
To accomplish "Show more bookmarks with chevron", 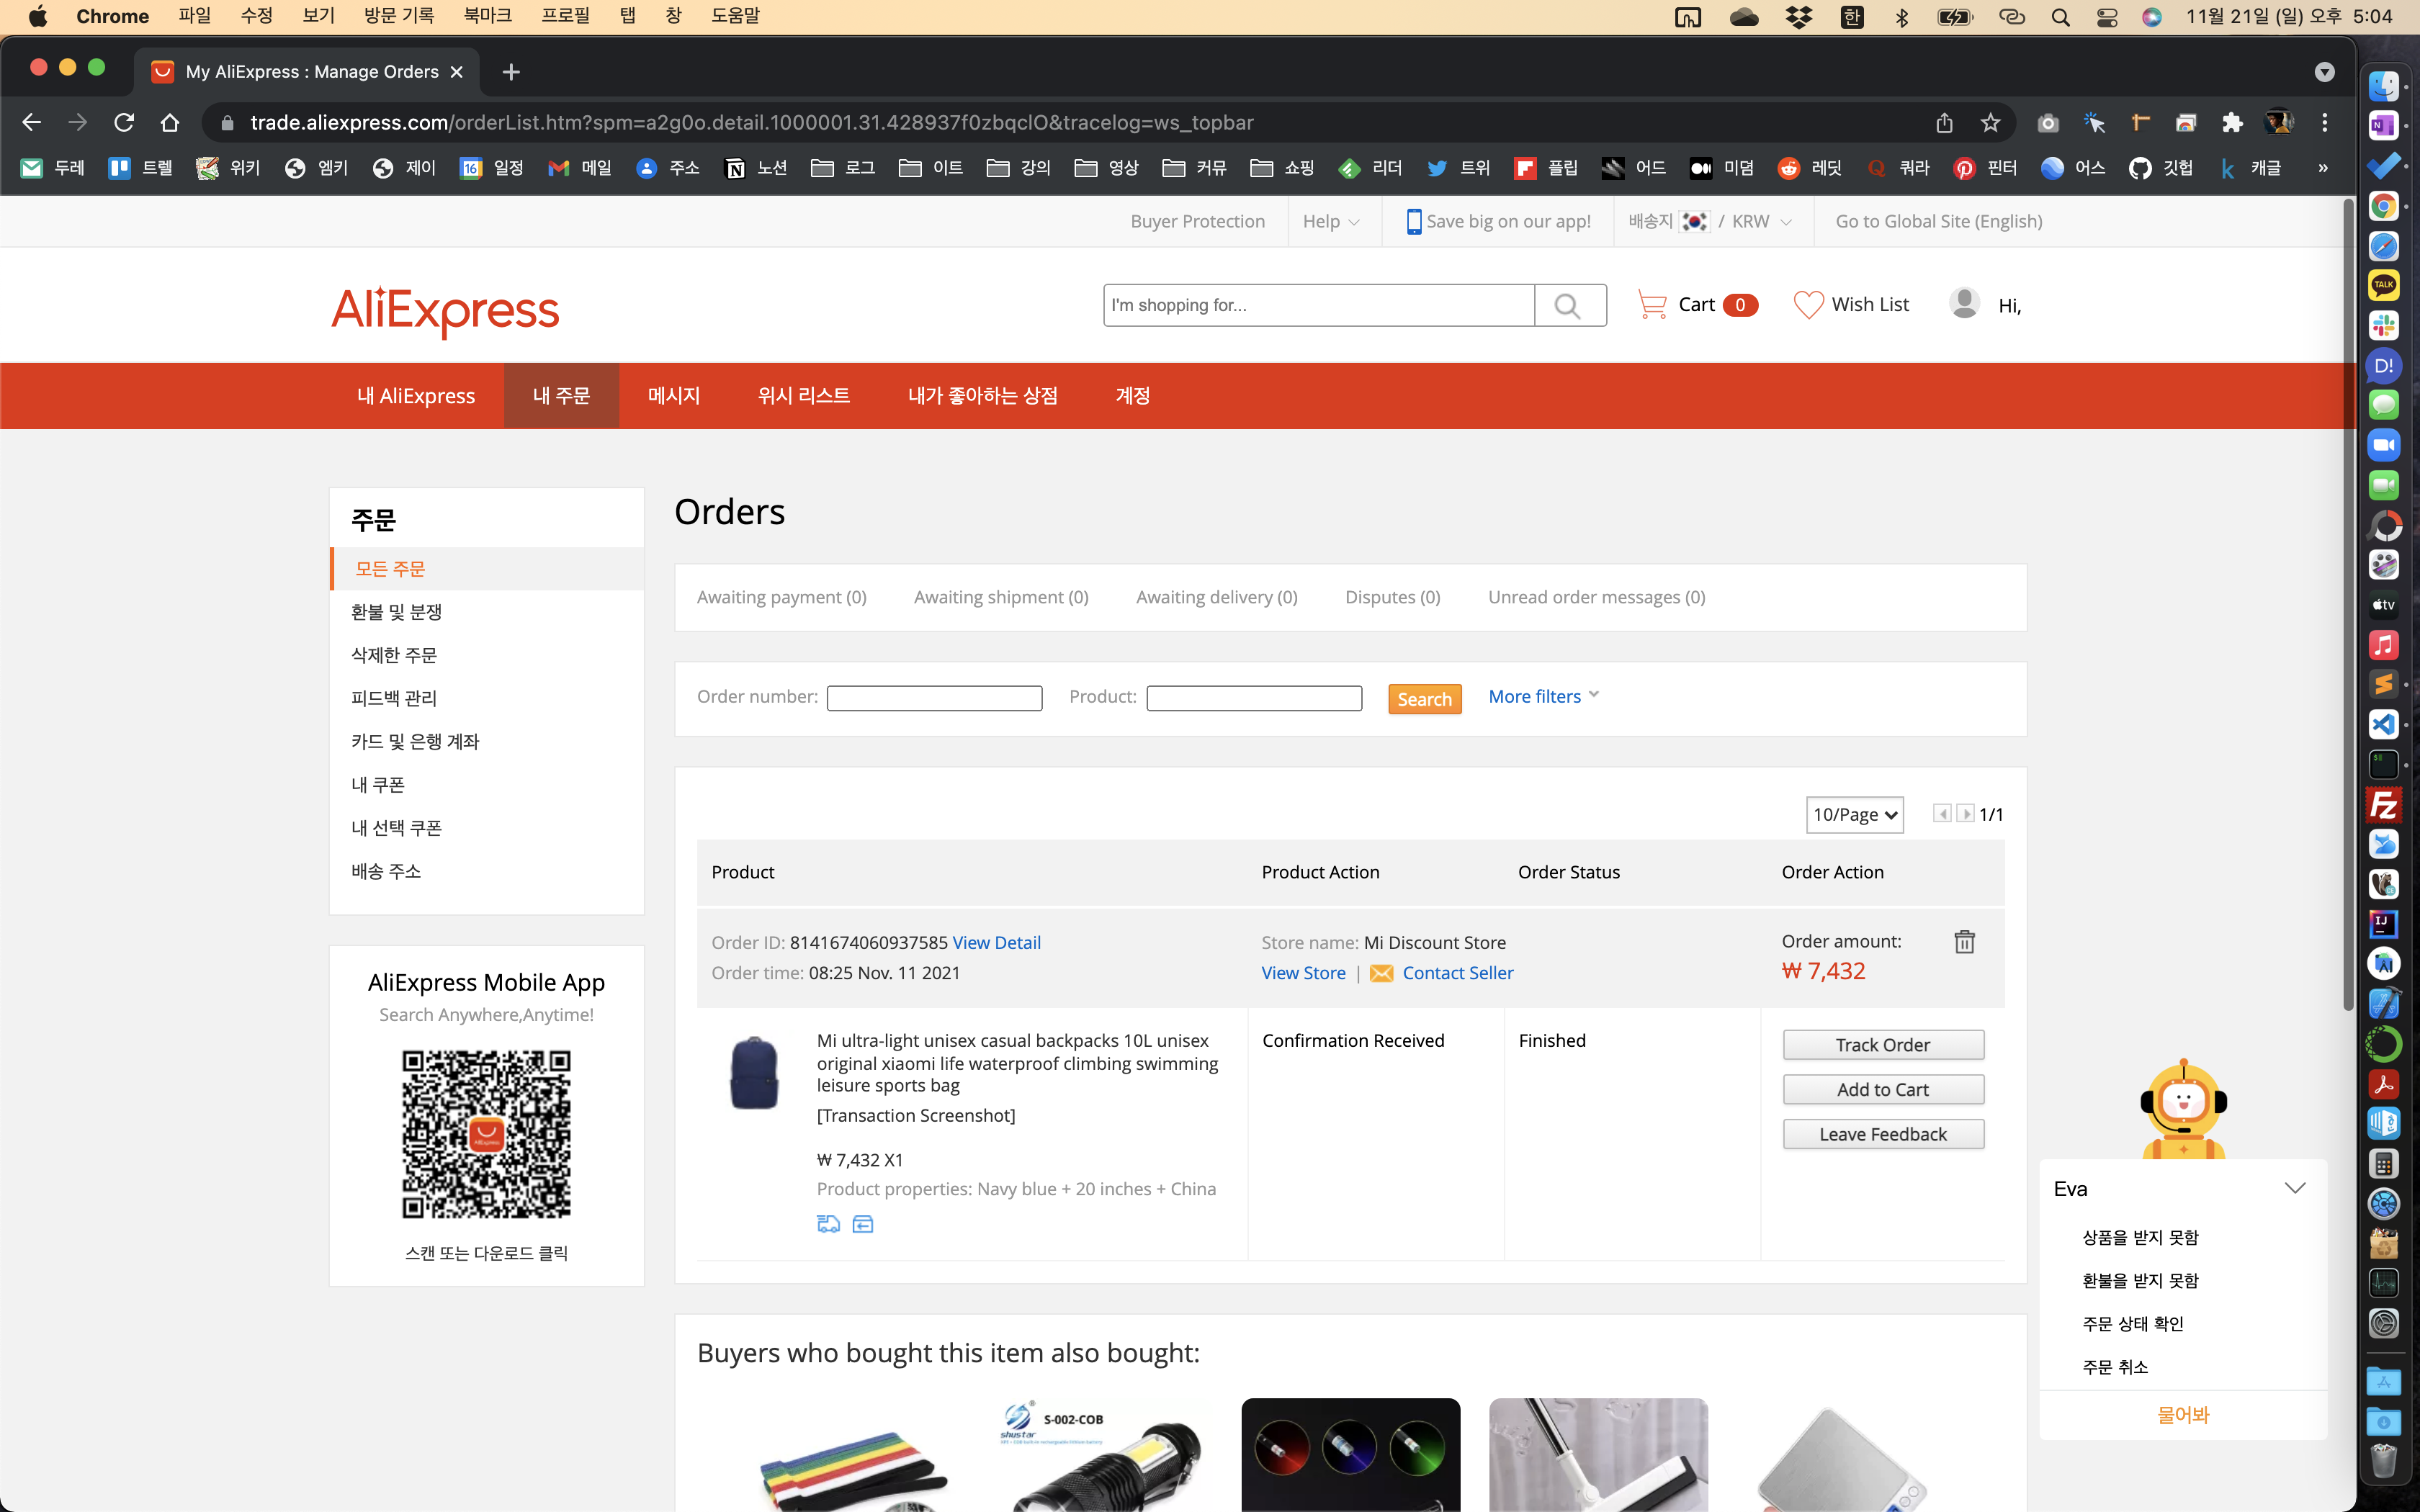I will pyautogui.click(x=2323, y=168).
